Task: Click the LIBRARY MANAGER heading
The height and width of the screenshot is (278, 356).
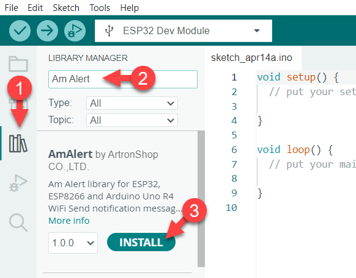Action: click(88, 58)
